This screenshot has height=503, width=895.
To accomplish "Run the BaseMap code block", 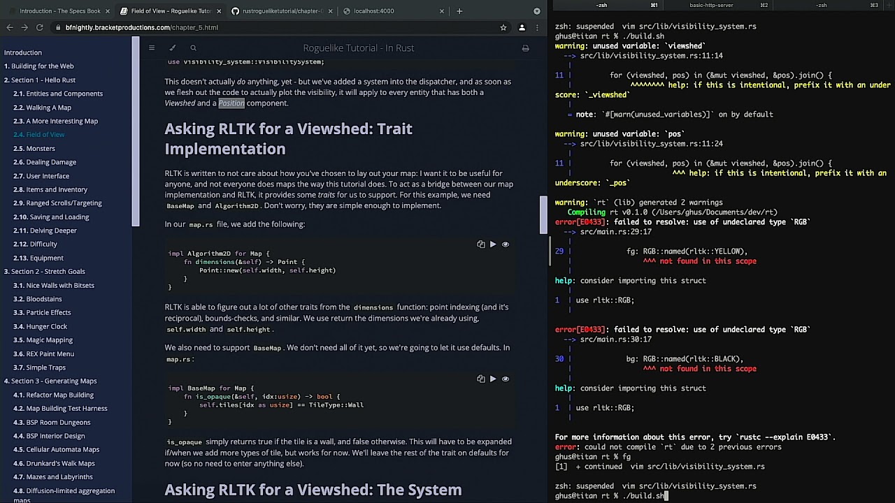I will [493, 379].
